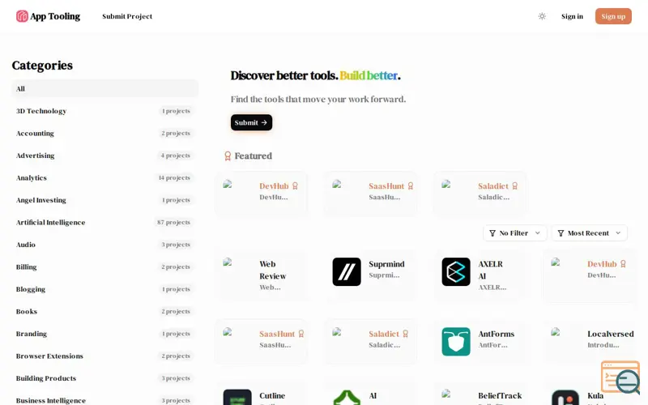
Task: Click the BeliefTrack broken thumbnail image
Action: click(x=446, y=394)
